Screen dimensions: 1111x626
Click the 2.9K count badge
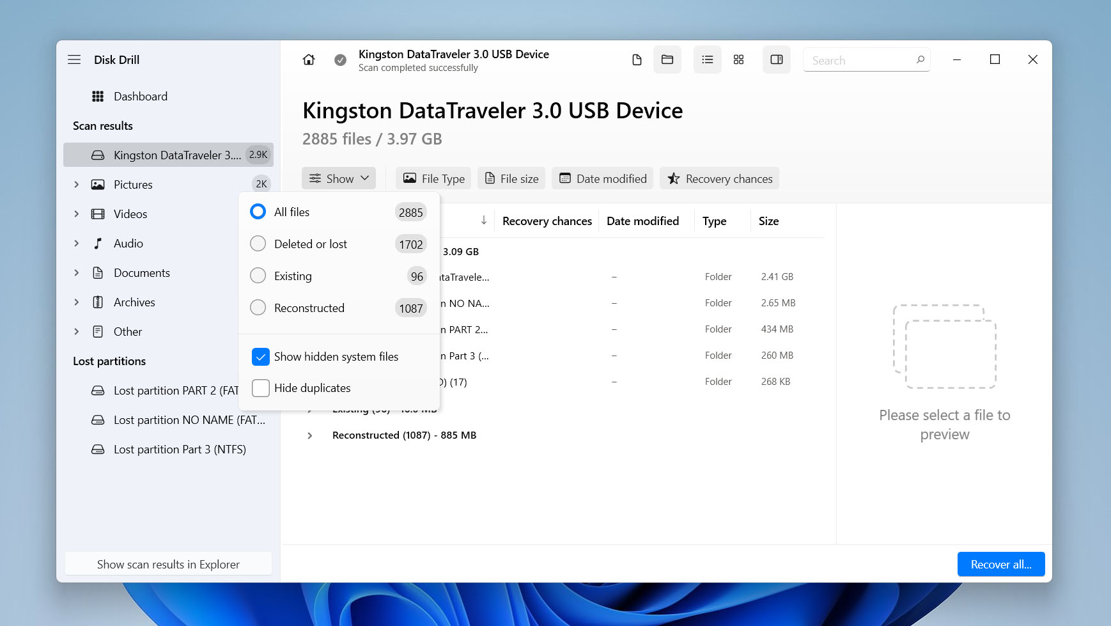pyautogui.click(x=258, y=155)
